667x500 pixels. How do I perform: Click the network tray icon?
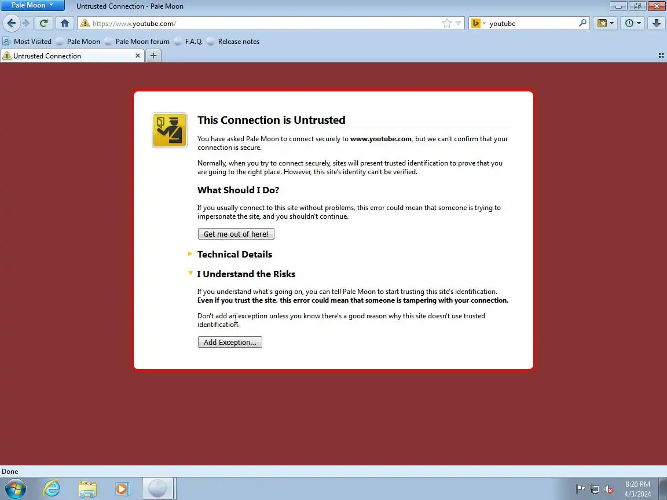pos(595,490)
